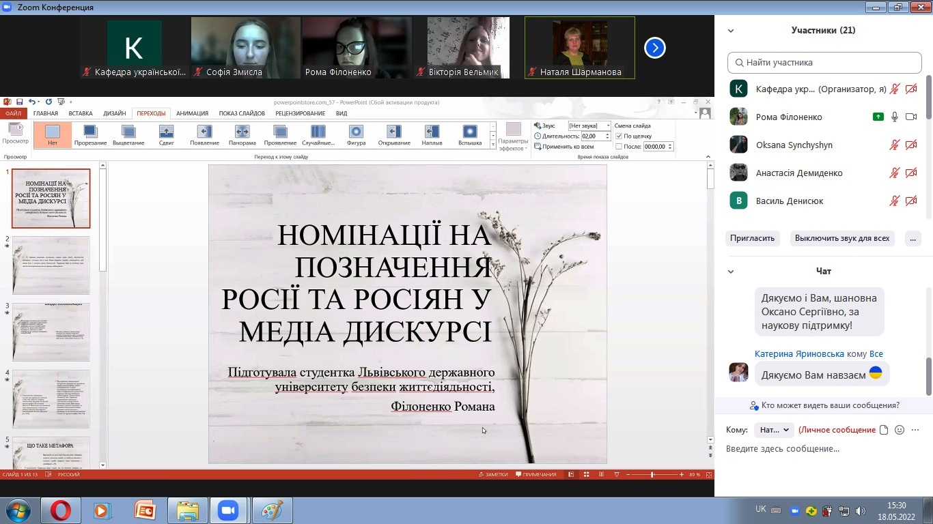Click the Все recipient link in chat
This screenshot has width=933, height=524.
pos(876,353)
